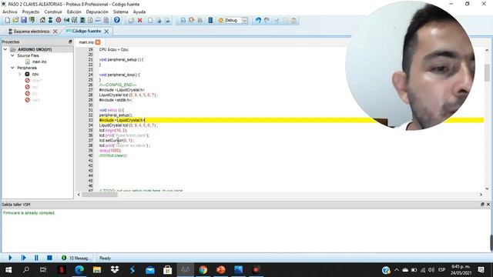The height and width of the screenshot is (277, 493).
Task: Open the 10 Messages status indicator
Action: coord(75,258)
